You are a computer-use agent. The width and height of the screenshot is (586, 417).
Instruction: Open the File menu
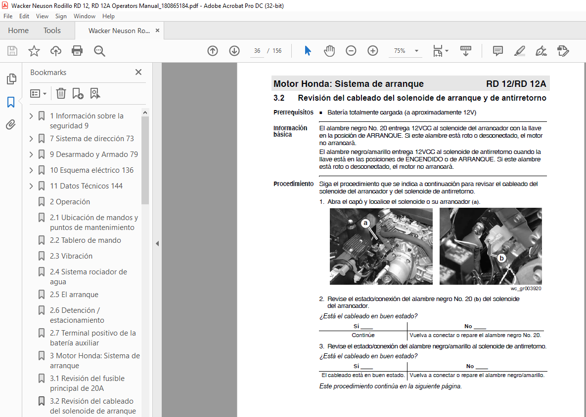coord(8,16)
